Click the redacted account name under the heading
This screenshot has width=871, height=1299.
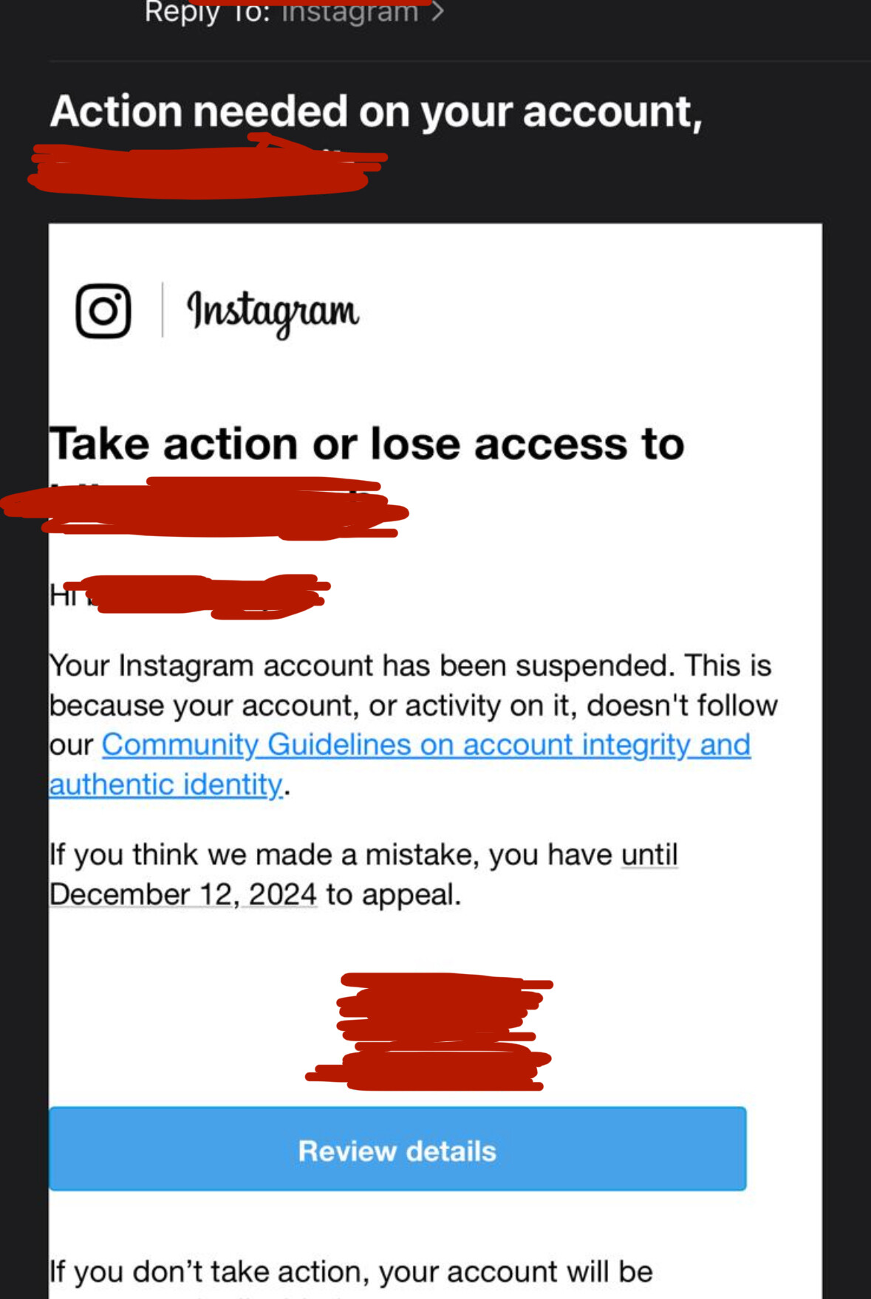(x=205, y=508)
